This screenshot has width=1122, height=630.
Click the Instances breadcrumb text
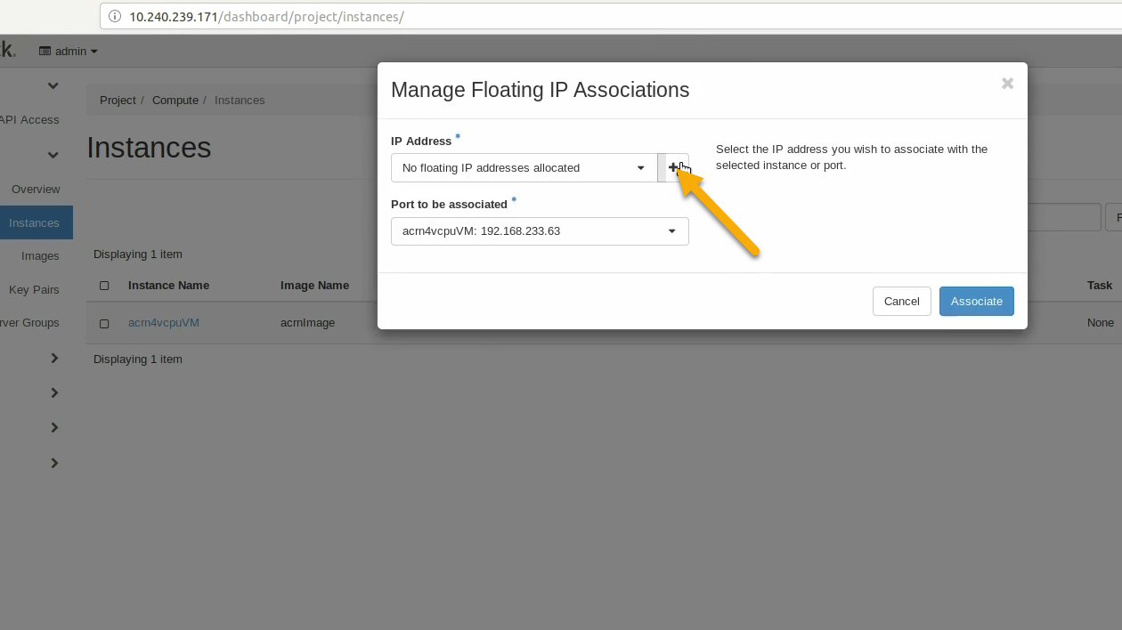pyautogui.click(x=240, y=100)
